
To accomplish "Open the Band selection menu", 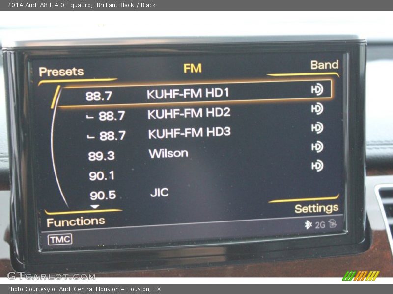I will click(x=325, y=65).
